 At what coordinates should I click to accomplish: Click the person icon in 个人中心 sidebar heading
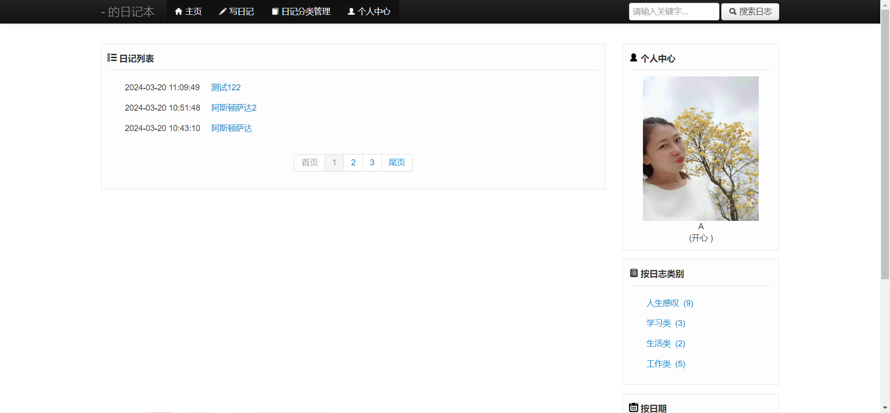pyautogui.click(x=634, y=58)
